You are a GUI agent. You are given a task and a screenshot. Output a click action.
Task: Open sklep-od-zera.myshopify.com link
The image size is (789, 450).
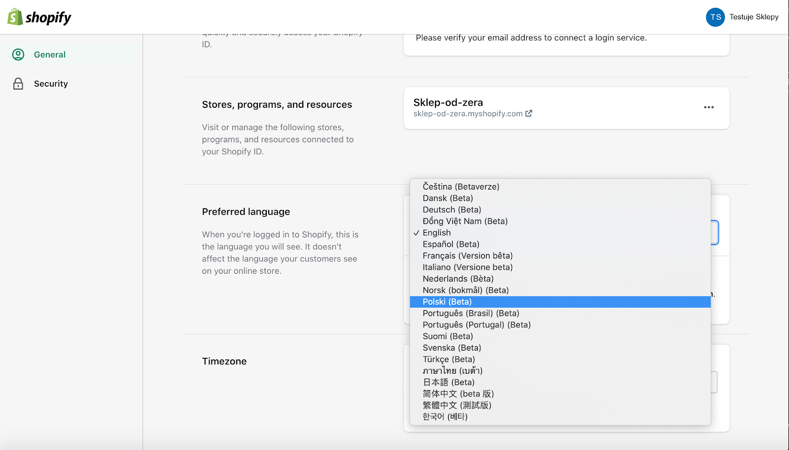pyautogui.click(x=468, y=114)
